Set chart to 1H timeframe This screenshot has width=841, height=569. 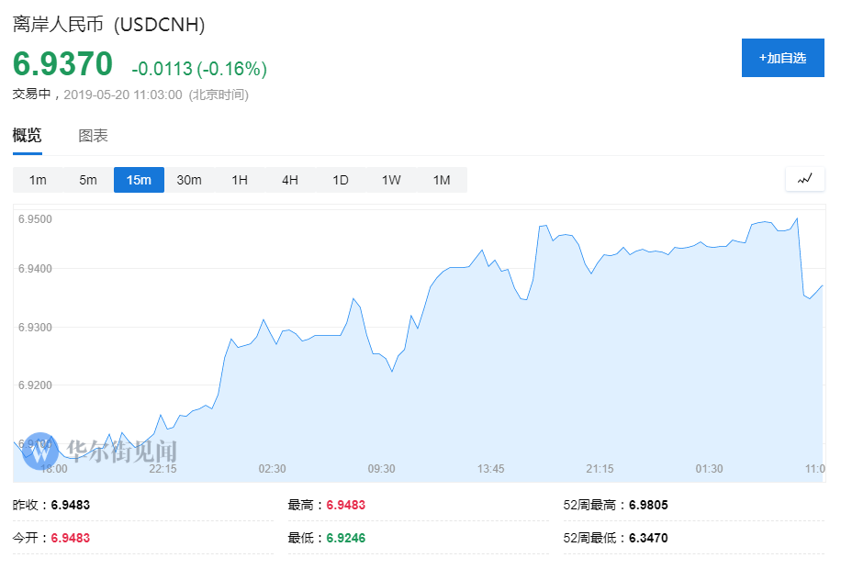tap(240, 180)
